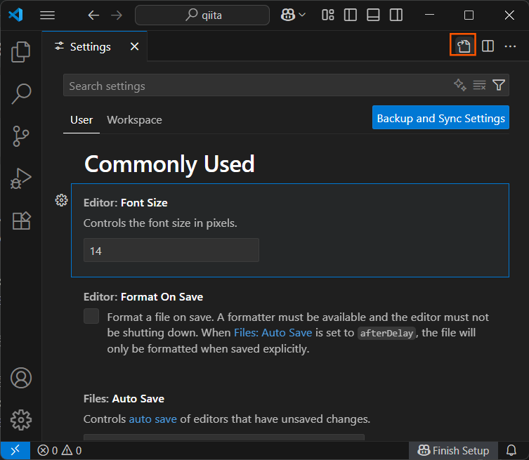The width and height of the screenshot is (529, 460).
Task: Switch to the Workspace settings tab
Action: point(134,120)
